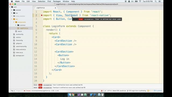Click the 2 issues linter indicator
Screen dimensions: 172x97
pyautogui.click(x=27, y=91)
